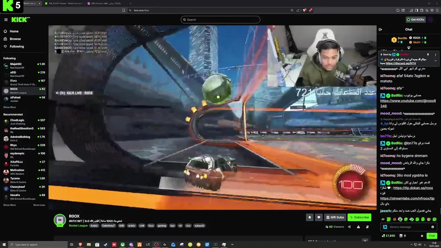The height and width of the screenshot is (248, 441).
Task: Click green Chat send button
Action: (432, 236)
